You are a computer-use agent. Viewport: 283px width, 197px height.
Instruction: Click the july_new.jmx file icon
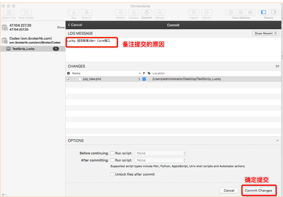(x=80, y=79)
